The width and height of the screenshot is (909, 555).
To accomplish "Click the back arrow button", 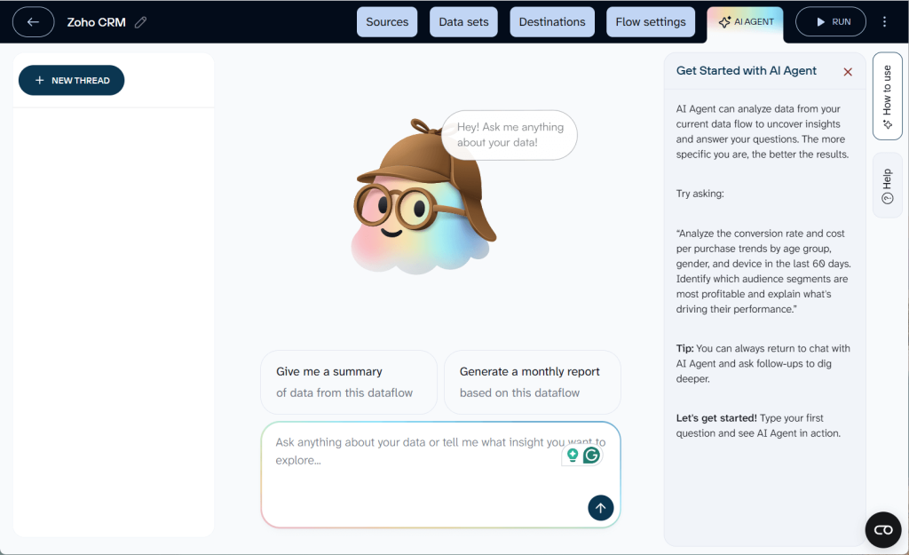I will click(34, 22).
